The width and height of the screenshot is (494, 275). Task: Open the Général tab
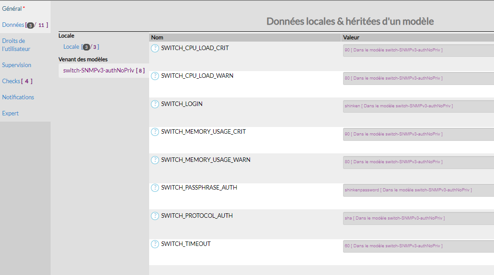12,8
